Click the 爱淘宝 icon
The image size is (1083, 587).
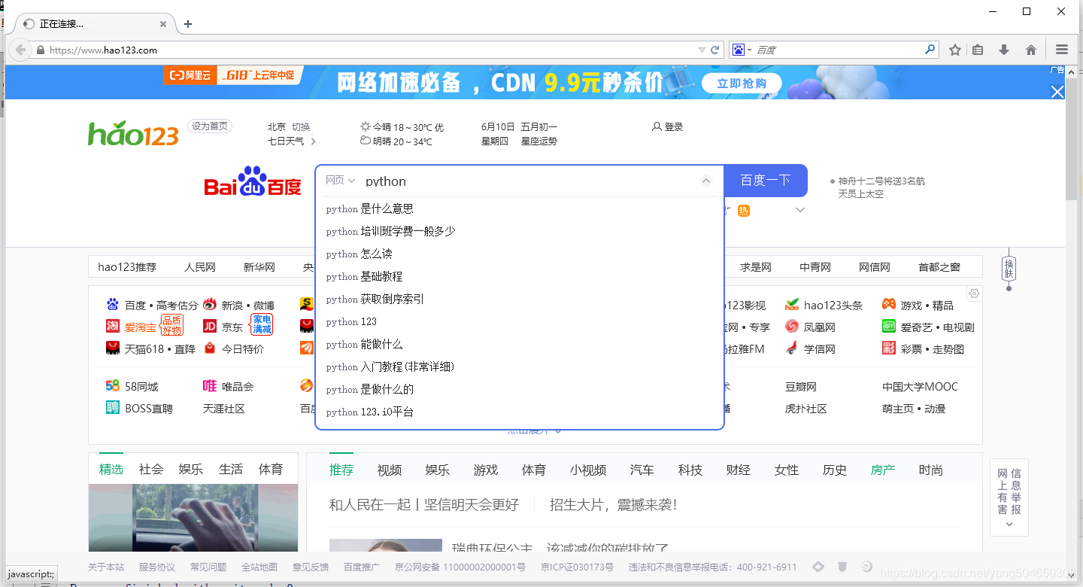click(x=113, y=327)
